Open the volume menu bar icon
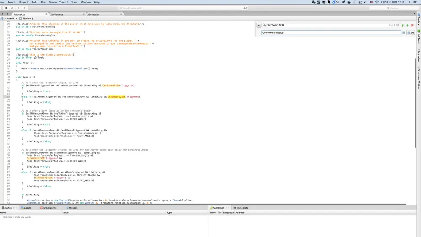Viewport: 421px width, 237px height. 365,2
